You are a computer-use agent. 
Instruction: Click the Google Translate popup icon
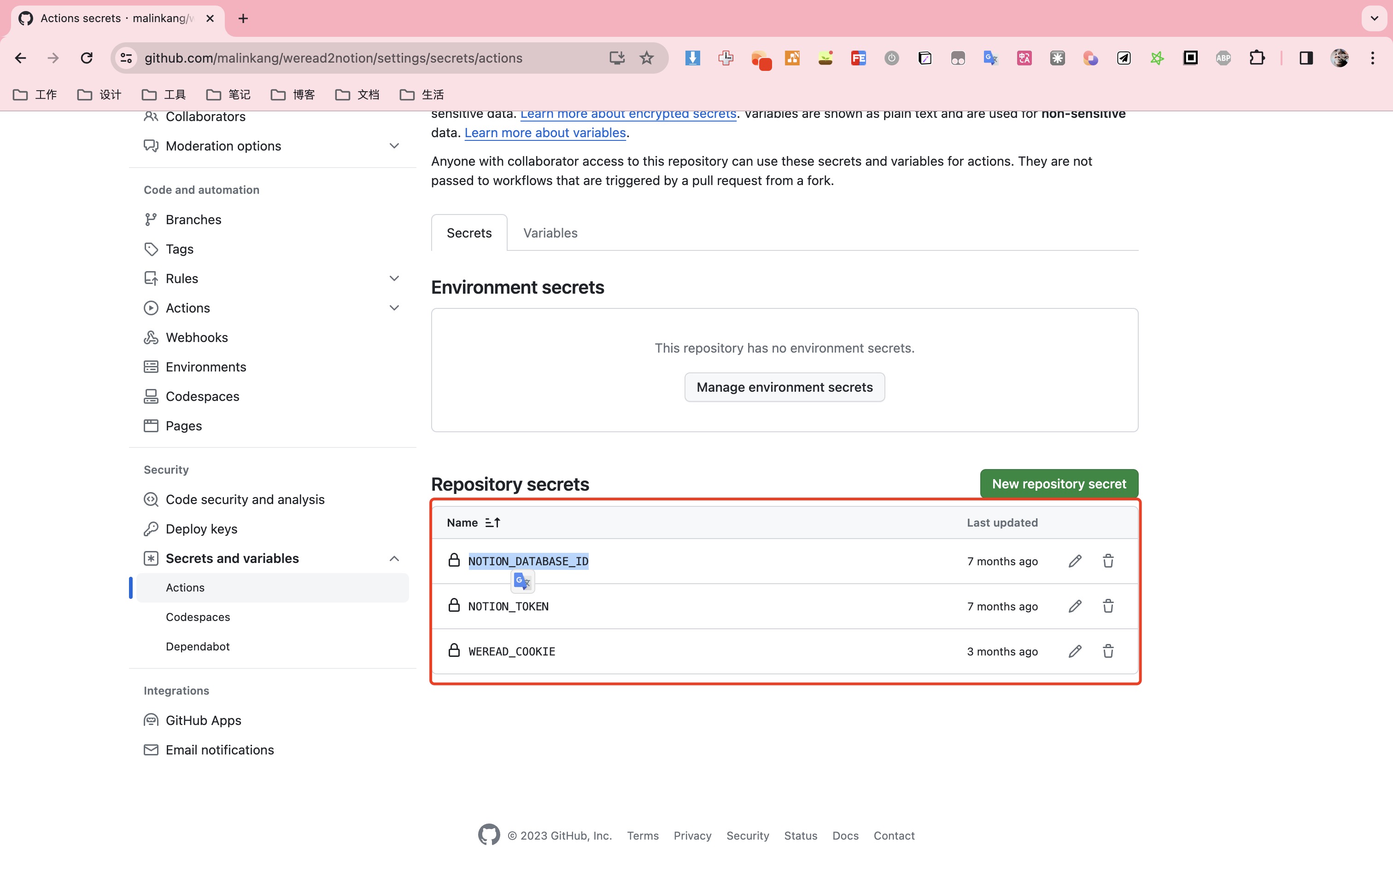pos(522,582)
